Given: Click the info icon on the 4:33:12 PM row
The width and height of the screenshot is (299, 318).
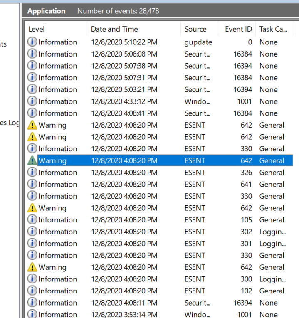Looking at the screenshot, I should (32, 101).
